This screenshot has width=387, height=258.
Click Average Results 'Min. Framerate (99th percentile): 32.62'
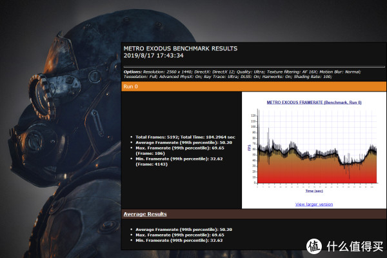179,240
